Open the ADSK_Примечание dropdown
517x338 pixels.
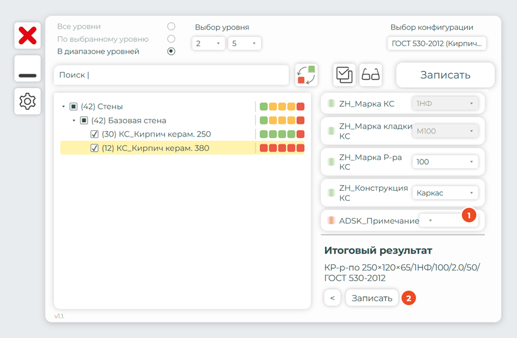coord(448,221)
